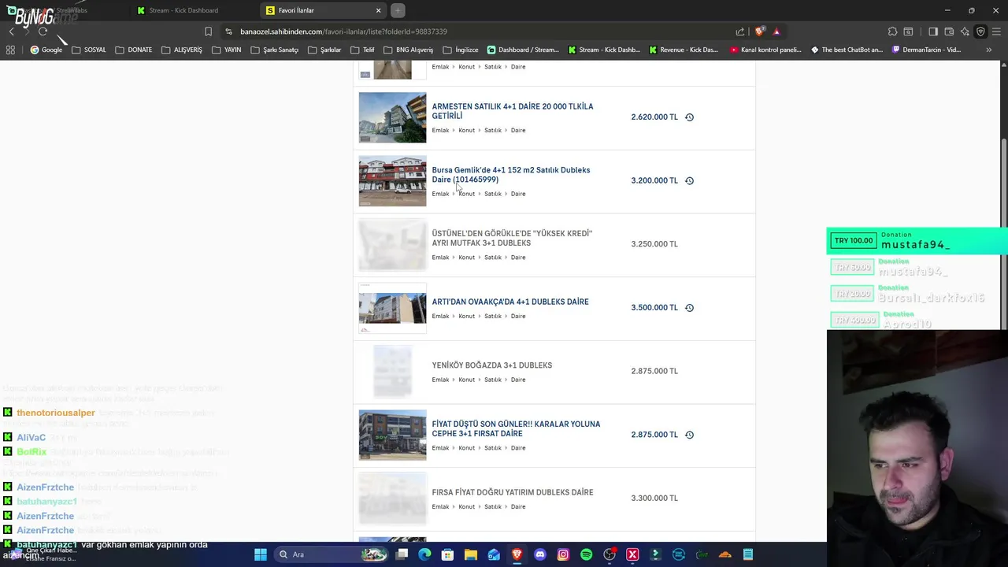Open Discord from the taskbar
Viewport: 1008px width, 567px height.
(x=540, y=554)
